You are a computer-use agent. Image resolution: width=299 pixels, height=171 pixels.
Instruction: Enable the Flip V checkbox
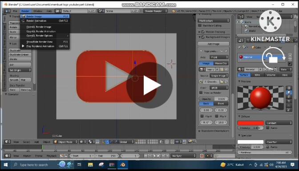coord(217,116)
